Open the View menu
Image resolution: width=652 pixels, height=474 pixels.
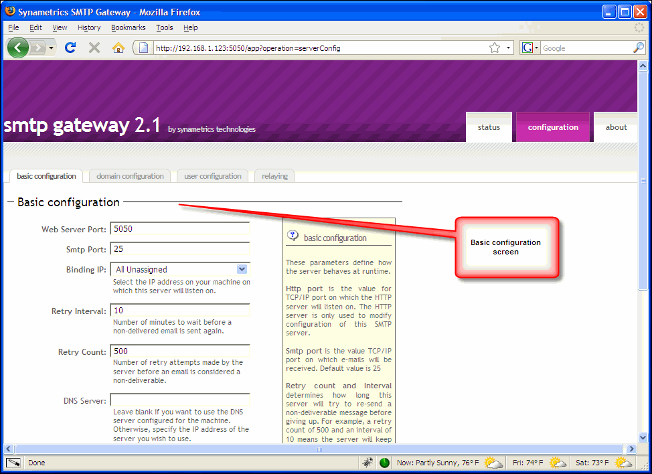click(60, 27)
